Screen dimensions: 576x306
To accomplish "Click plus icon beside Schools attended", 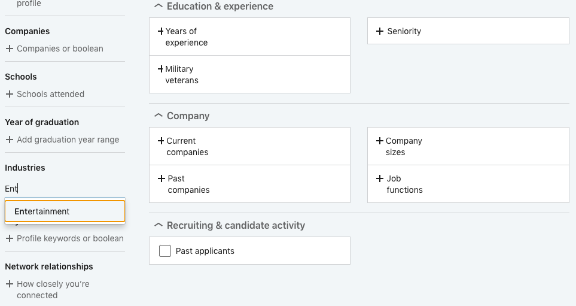I will coord(10,94).
